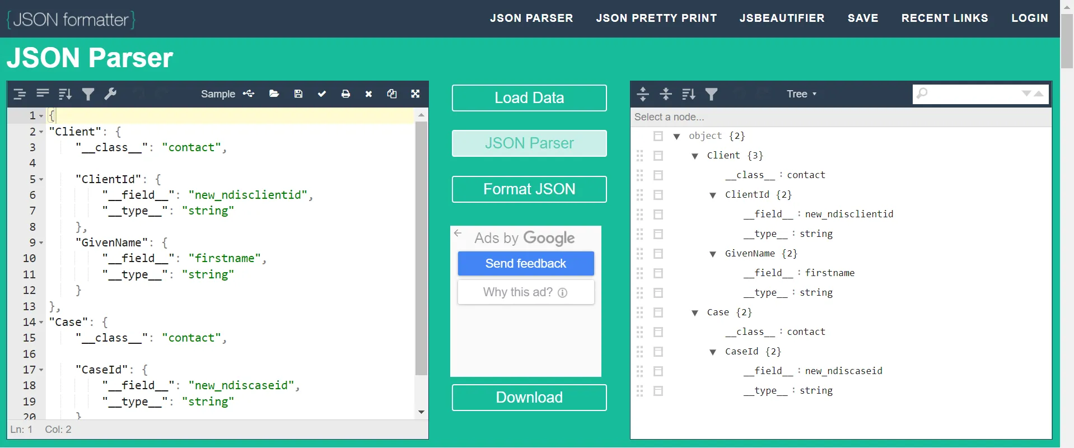Image resolution: width=1074 pixels, height=448 pixels.
Task: Open JSON PARSER in the top navigation
Action: point(531,18)
